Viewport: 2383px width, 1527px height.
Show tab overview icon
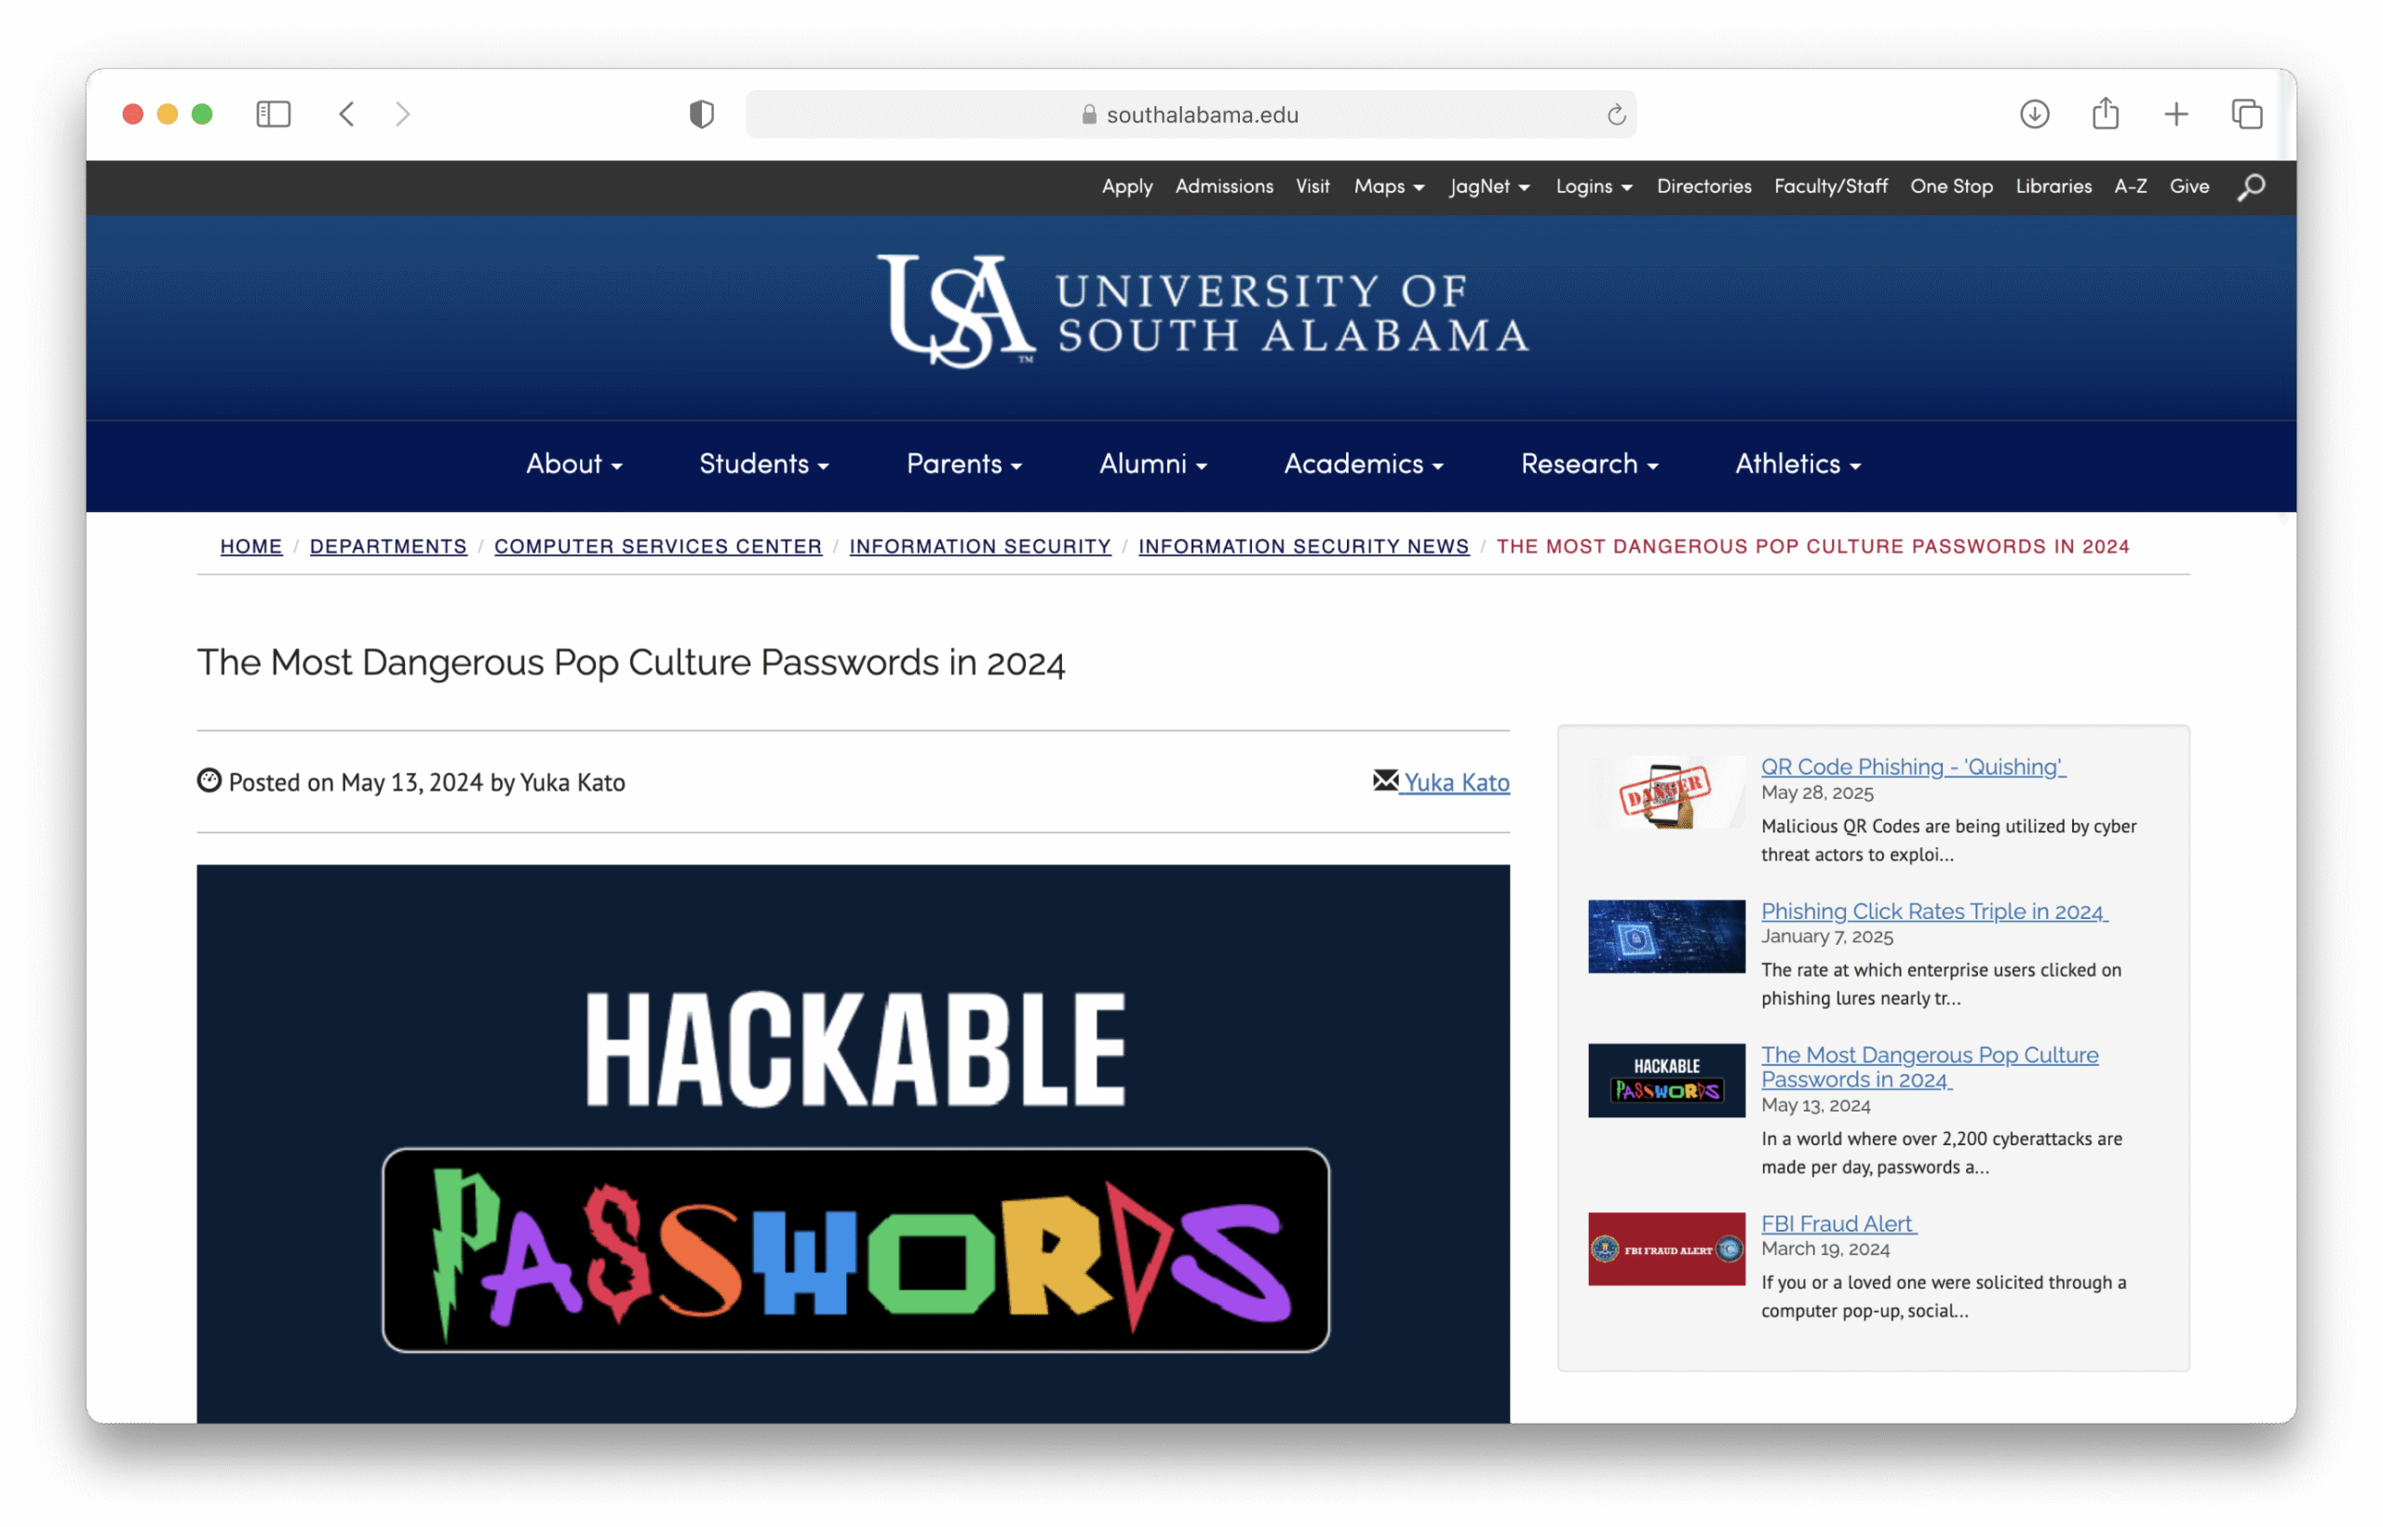coord(2246,114)
